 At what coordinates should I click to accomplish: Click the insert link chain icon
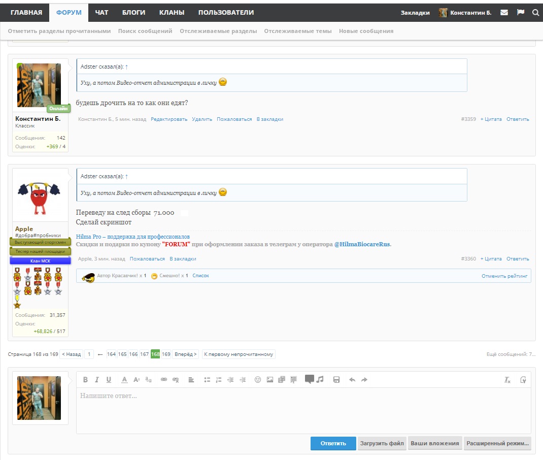click(164, 380)
